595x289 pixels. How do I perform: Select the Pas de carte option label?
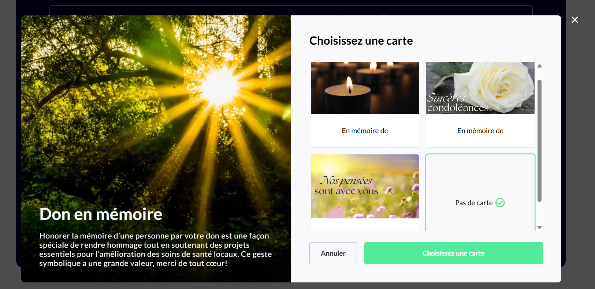tap(474, 203)
